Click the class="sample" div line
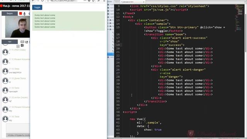Screen dimensions: 247x139 (x=153, y=24)
